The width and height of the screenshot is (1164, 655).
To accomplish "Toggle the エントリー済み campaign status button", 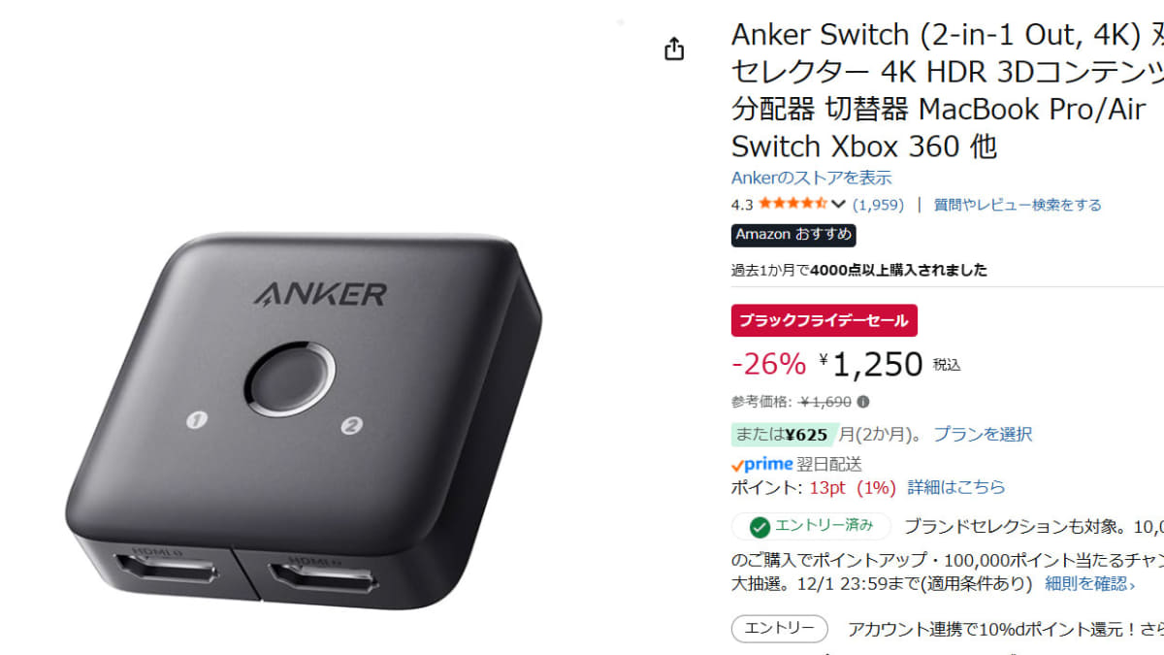I will coord(811,526).
